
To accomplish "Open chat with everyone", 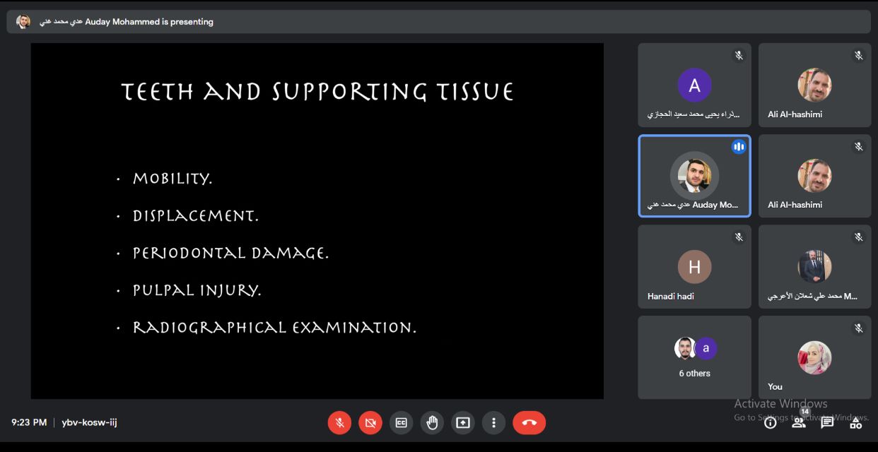I will point(827,422).
